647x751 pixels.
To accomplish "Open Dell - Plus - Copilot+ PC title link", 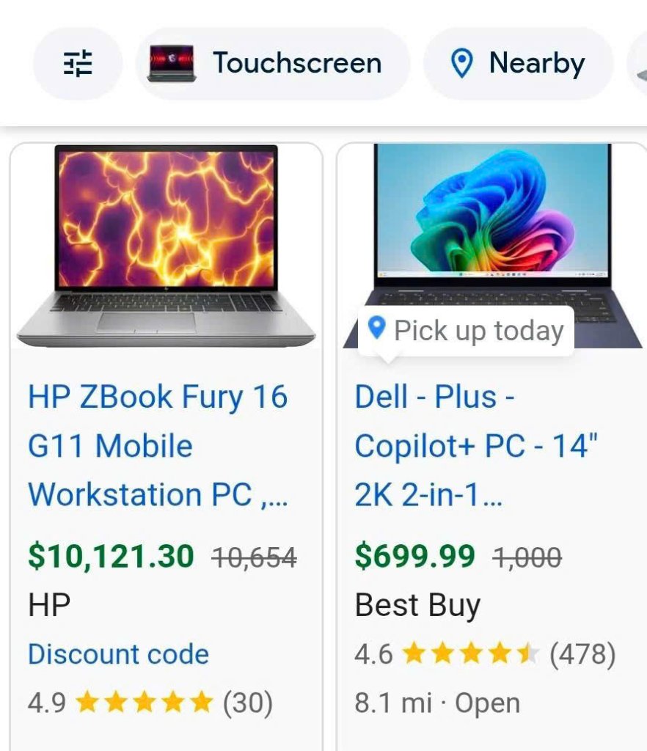I will [x=477, y=445].
